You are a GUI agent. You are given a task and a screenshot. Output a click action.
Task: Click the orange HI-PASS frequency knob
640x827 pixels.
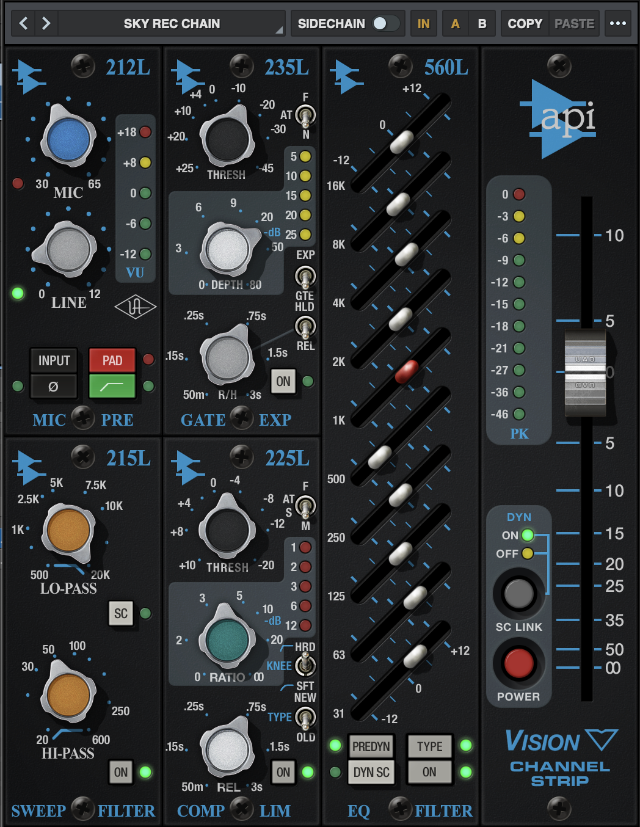click(x=68, y=695)
